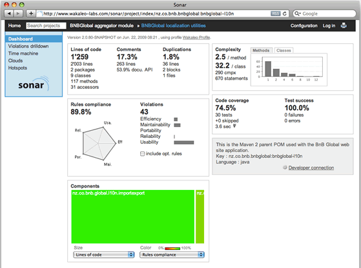Viewport: 361px width, 268px height.
Task: Click the Test success value 100.0%
Action: click(x=297, y=108)
